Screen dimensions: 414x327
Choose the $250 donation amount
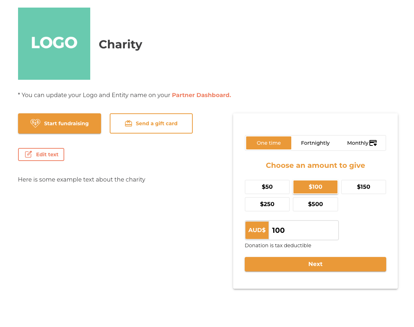267,204
